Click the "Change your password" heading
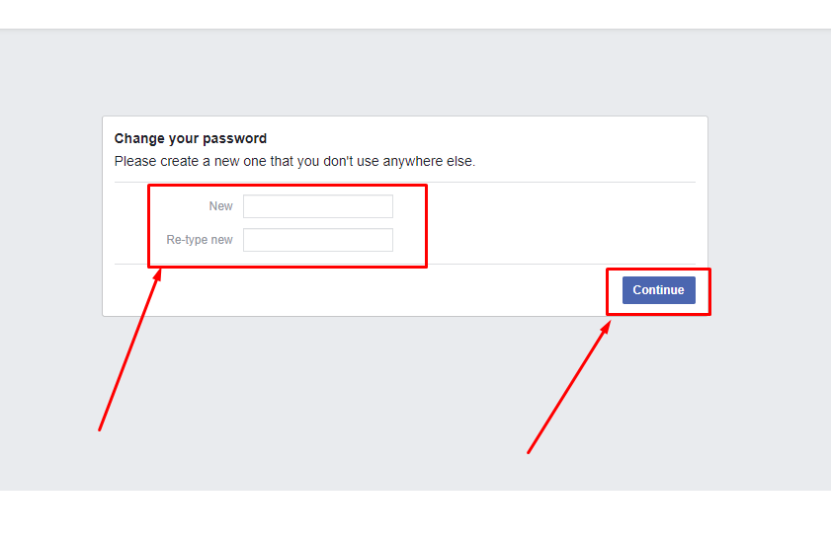Viewport: 831px width, 543px height. point(191,139)
